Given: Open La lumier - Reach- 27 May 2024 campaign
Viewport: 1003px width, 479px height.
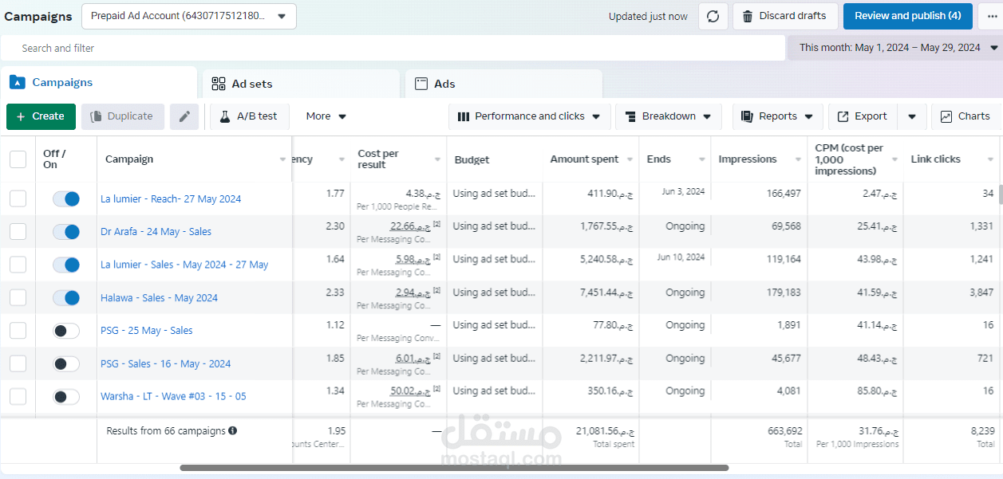Looking at the screenshot, I should [x=171, y=198].
